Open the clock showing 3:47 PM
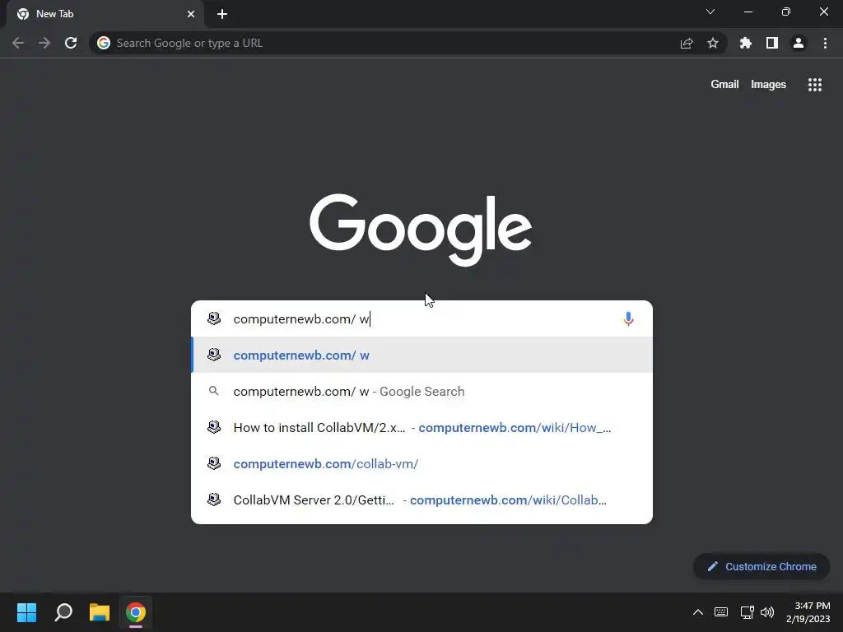The height and width of the screenshot is (632, 843). (808, 612)
